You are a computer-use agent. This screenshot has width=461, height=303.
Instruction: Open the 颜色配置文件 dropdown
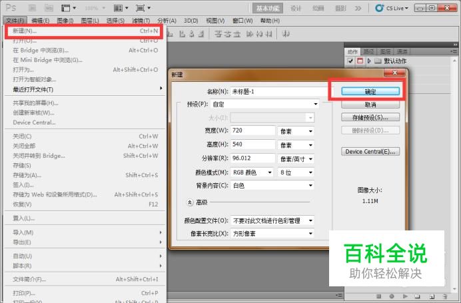tap(272, 220)
